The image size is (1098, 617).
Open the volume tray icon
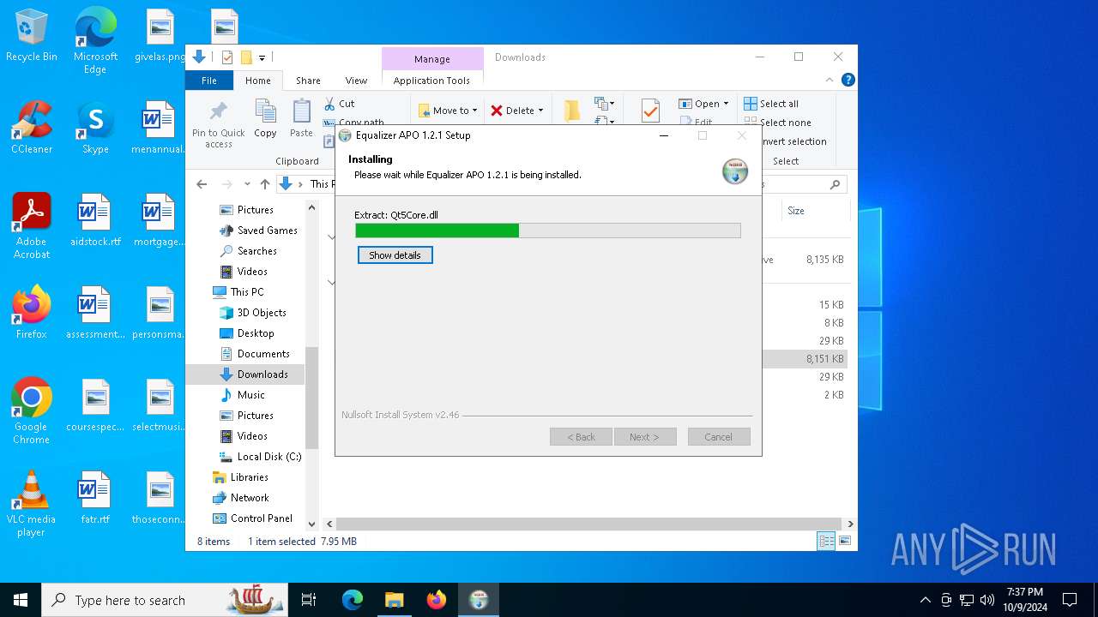point(987,600)
